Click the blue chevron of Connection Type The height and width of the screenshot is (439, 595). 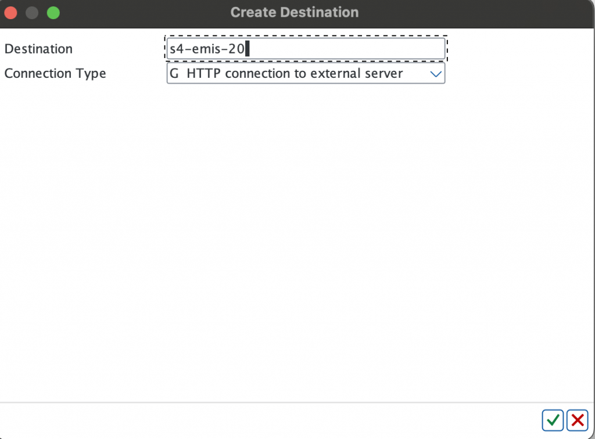tap(436, 74)
